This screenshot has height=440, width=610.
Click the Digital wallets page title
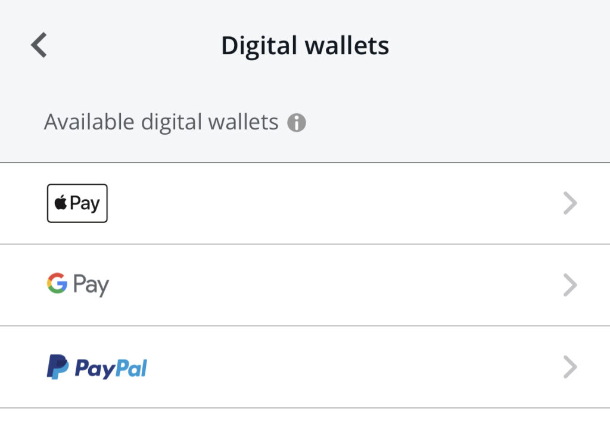coord(305,44)
